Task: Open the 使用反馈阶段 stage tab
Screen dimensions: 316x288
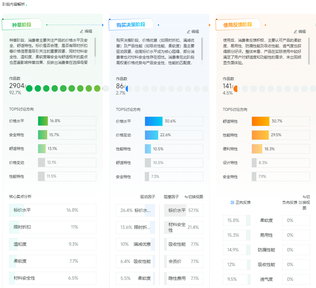Action: [x=238, y=25]
